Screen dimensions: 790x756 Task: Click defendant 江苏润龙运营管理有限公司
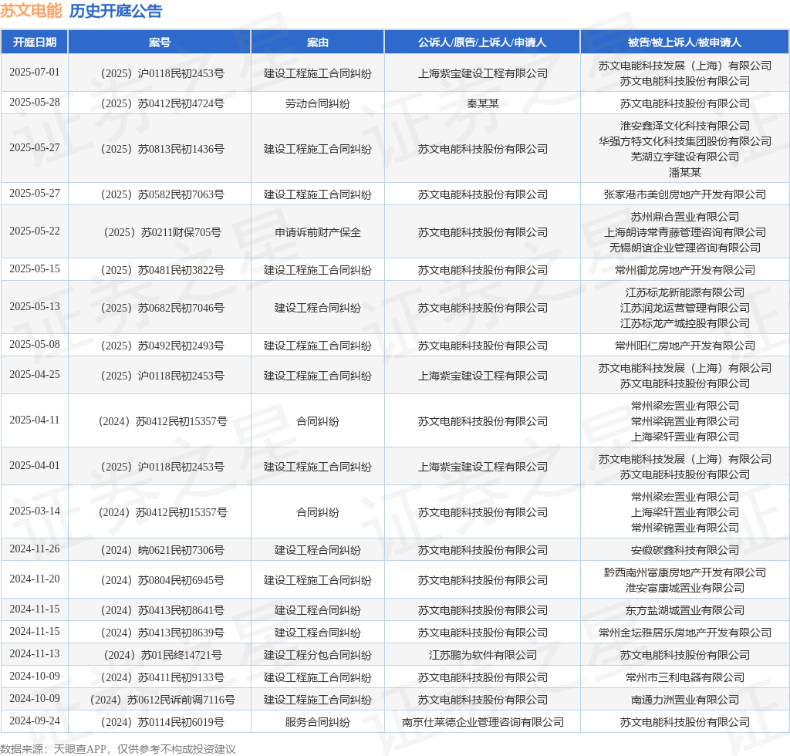click(x=685, y=308)
